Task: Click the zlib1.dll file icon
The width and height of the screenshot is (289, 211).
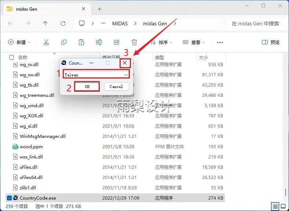Action: click(x=15, y=188)
